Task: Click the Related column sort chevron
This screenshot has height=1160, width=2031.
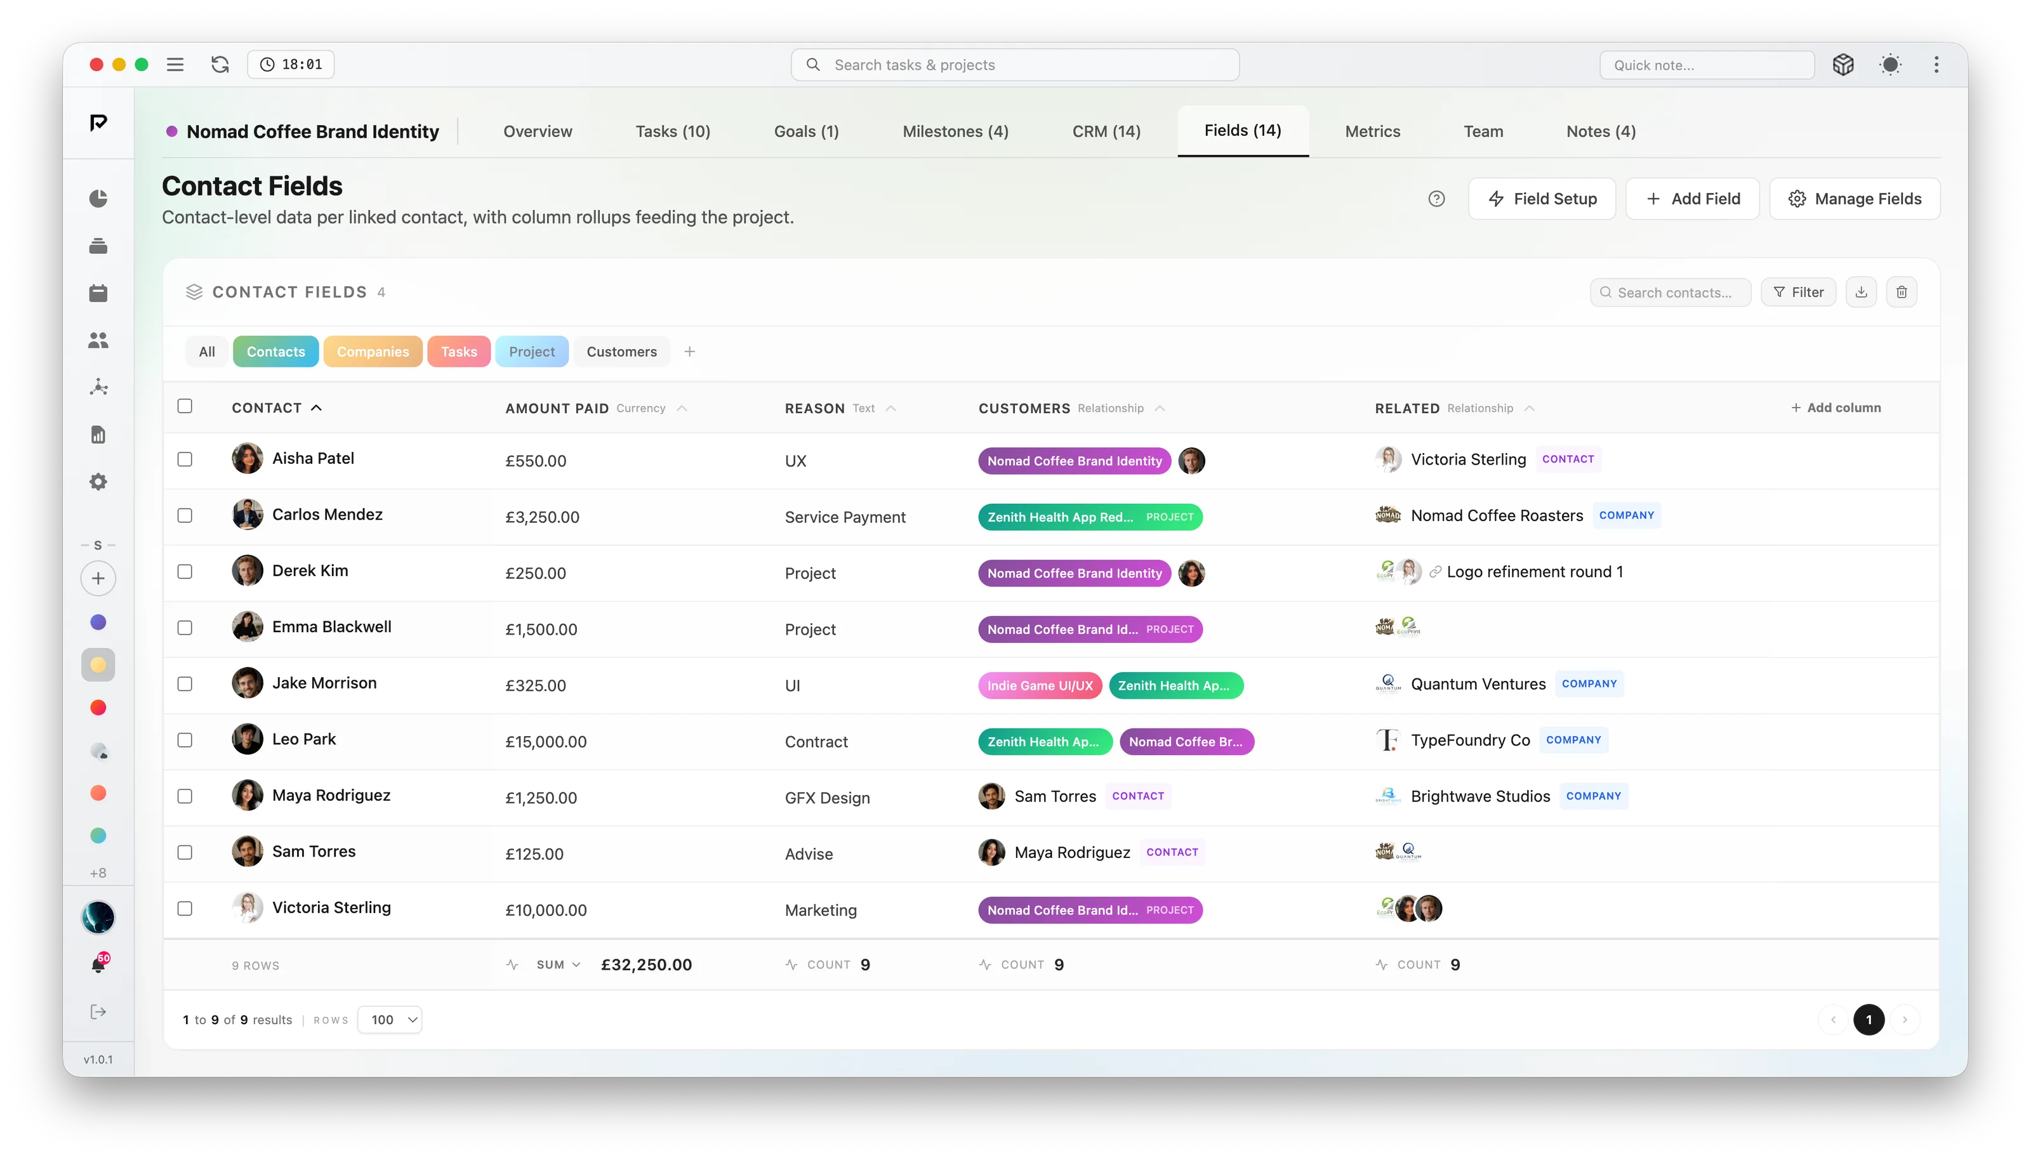Action: pos(1529,409)
